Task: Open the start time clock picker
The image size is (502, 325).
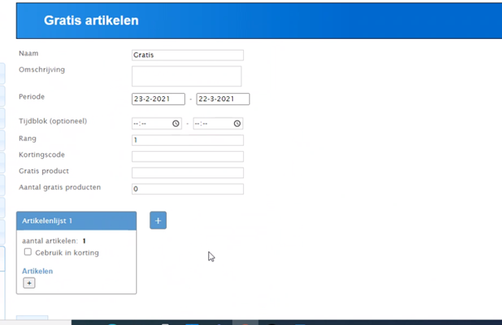Action: (176, 124)
